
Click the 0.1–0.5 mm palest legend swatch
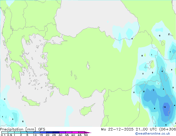pos(5,132)
